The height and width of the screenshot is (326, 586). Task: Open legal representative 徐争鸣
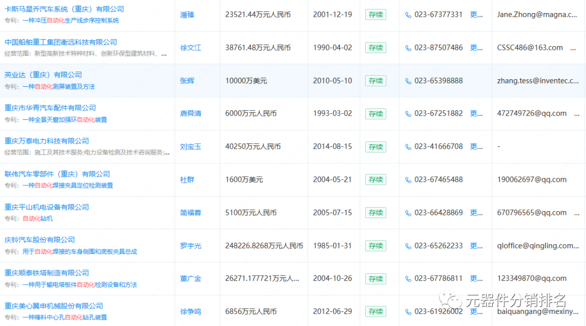[190, 311]
